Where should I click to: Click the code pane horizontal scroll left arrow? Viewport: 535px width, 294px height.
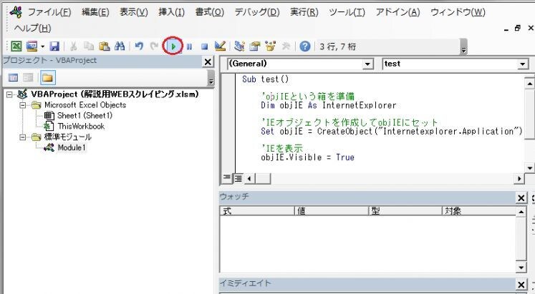[249, 178]
